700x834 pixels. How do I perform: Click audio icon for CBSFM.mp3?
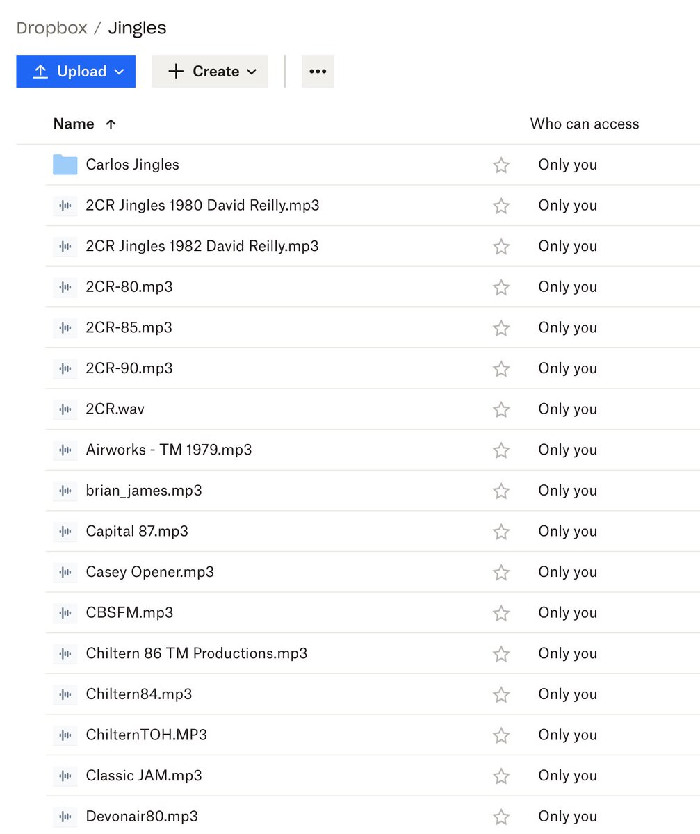pyautogui.click(x=65, y=613)
